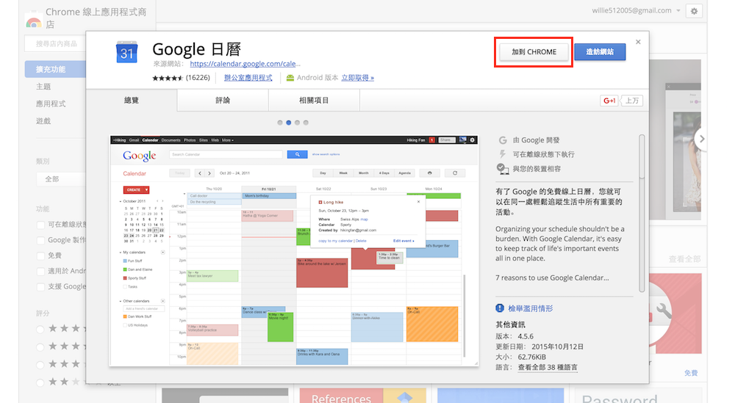Click the G+1 button
735x403 pixels.
(x=609, y=101)
